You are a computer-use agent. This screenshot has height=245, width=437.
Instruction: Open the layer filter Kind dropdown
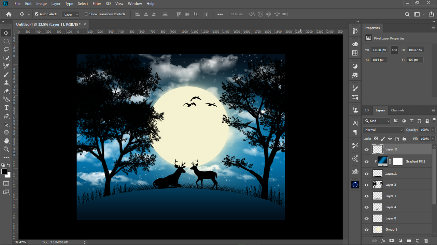(x=377, y=121)
